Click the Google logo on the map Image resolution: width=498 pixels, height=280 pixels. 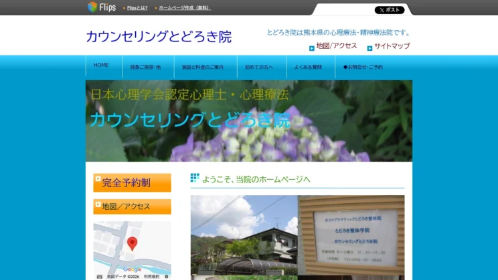(x=132, y=269)
